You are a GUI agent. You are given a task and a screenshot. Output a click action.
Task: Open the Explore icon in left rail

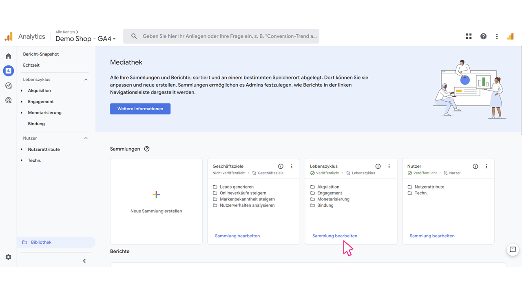click(x=8, y=86)
